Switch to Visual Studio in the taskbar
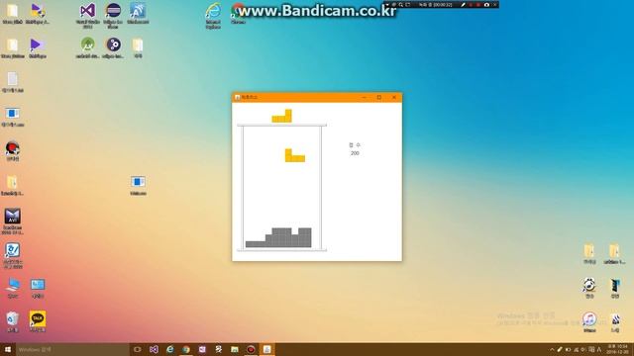Viewport: 634px width, 356px height. [154, 349]
